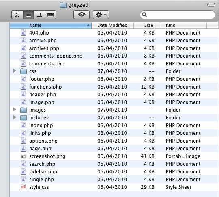219x197 pixels.
Task: Select the screenshot.png image icon
Action: (x=24, y=156)
